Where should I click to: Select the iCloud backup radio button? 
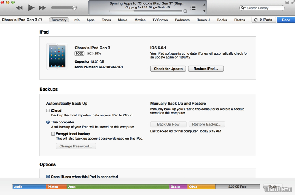click(x=48, y=111)
